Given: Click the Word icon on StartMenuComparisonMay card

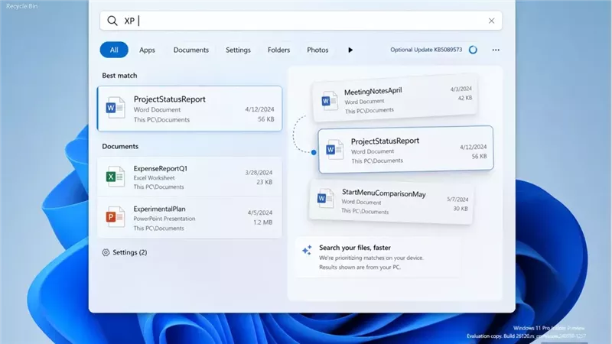Looking at the screenshot, I should [x=325, y=199].
